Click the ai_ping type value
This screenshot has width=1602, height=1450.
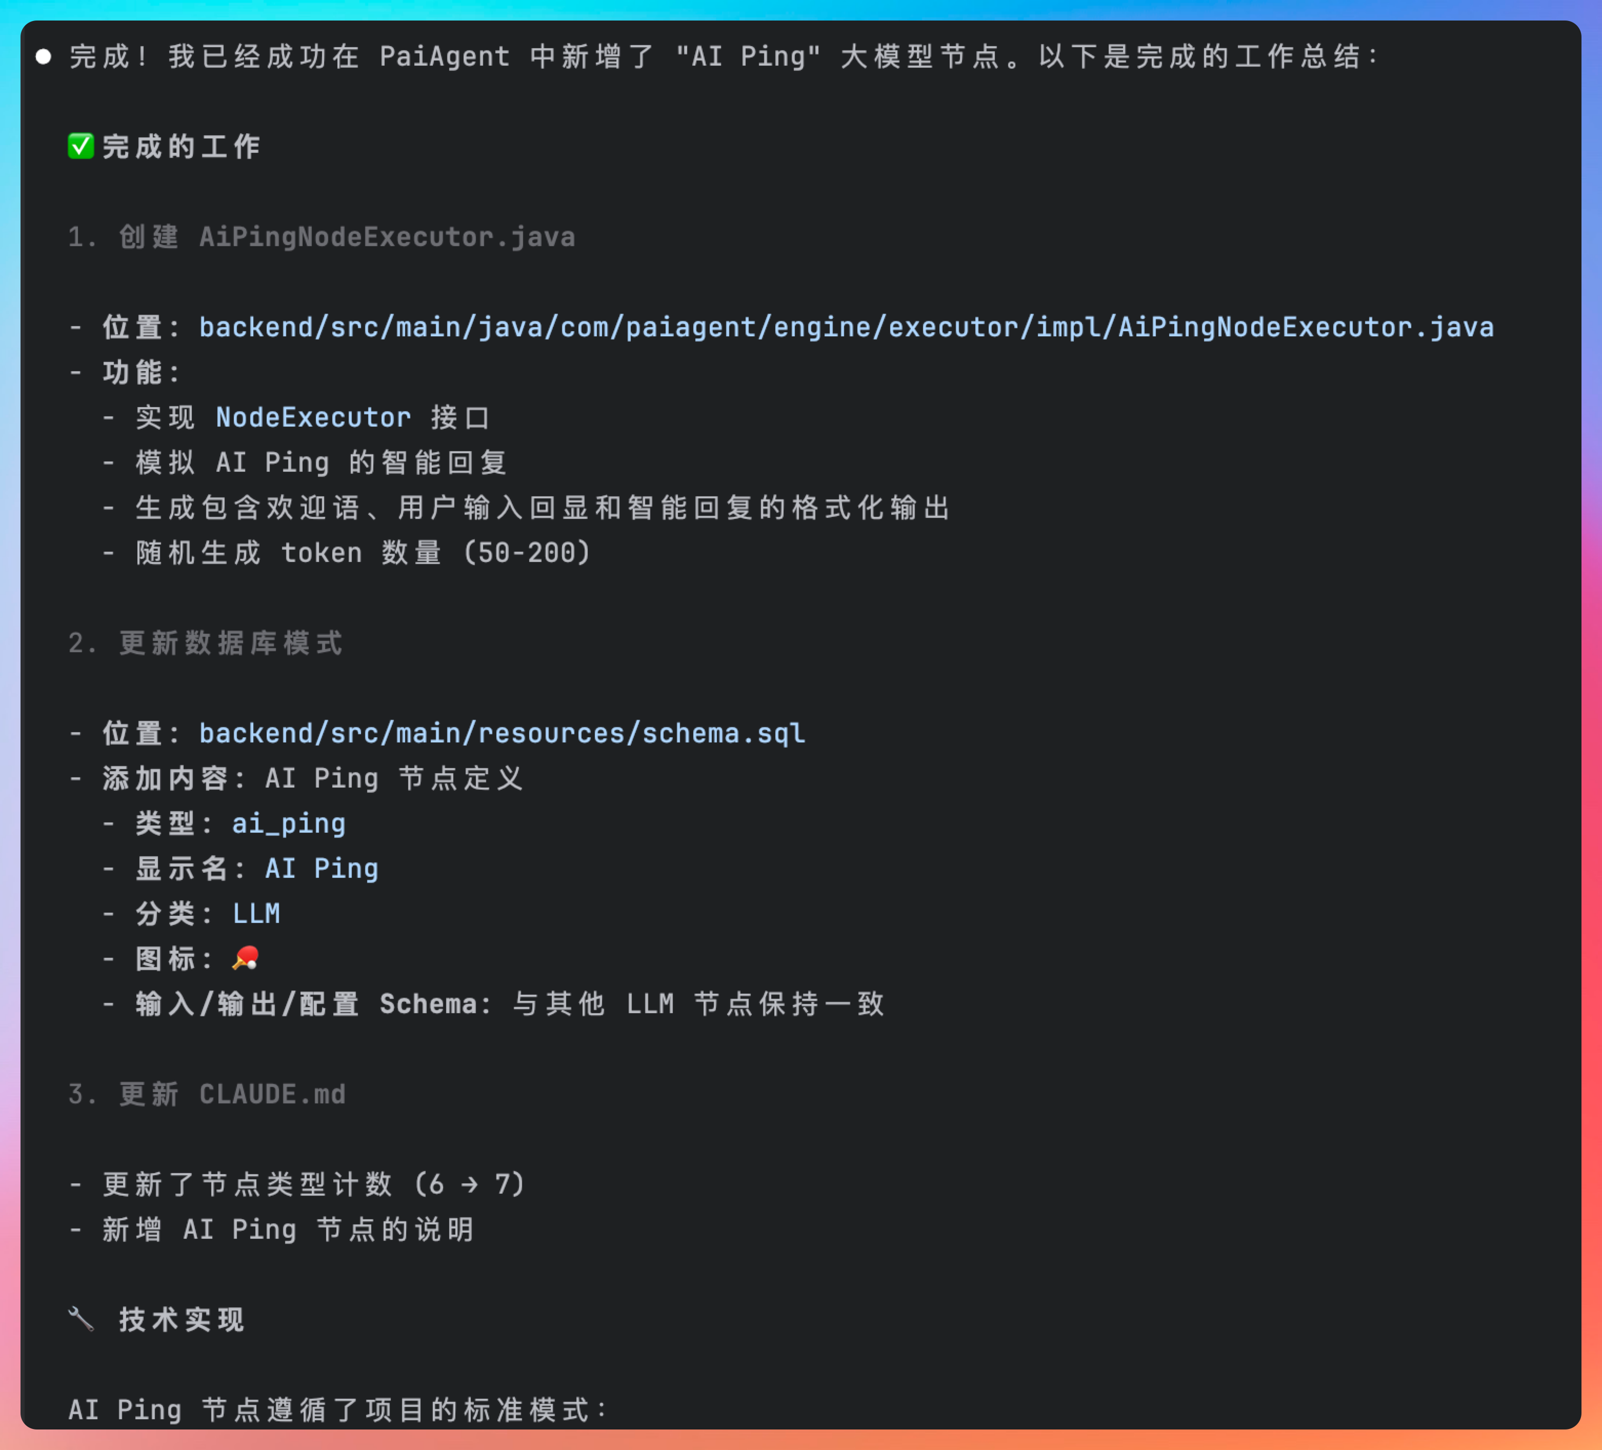pos(289,823)
